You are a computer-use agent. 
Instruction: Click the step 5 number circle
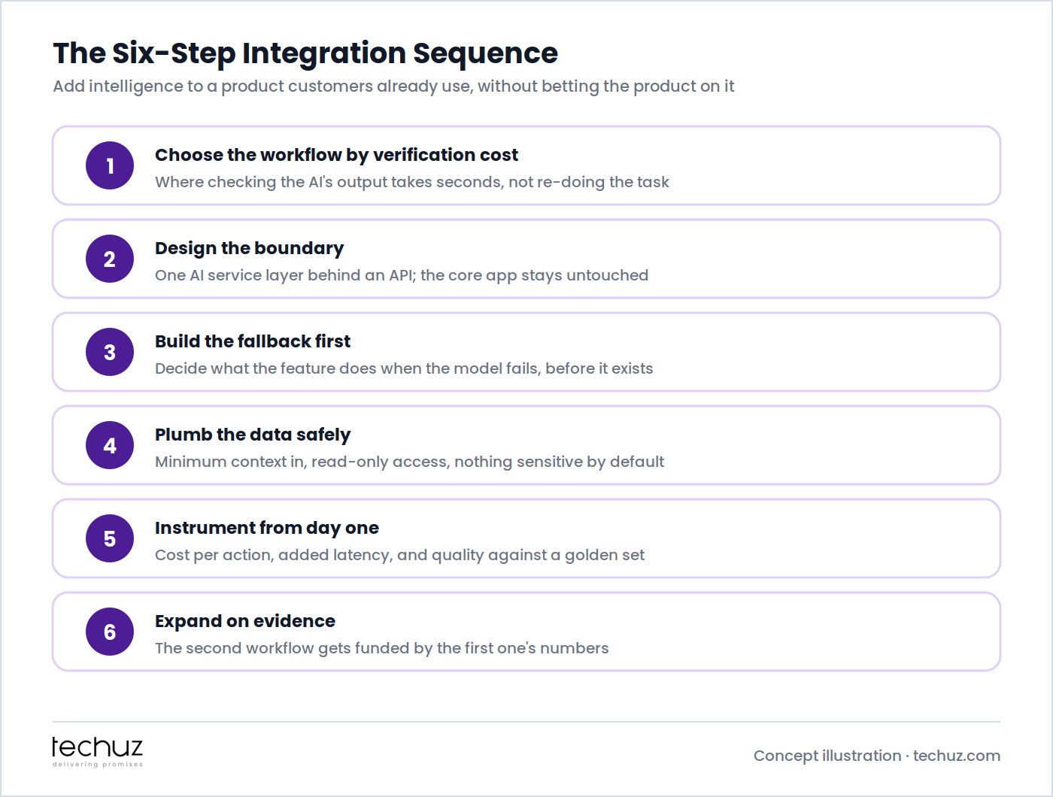click(x=110, y=538)
